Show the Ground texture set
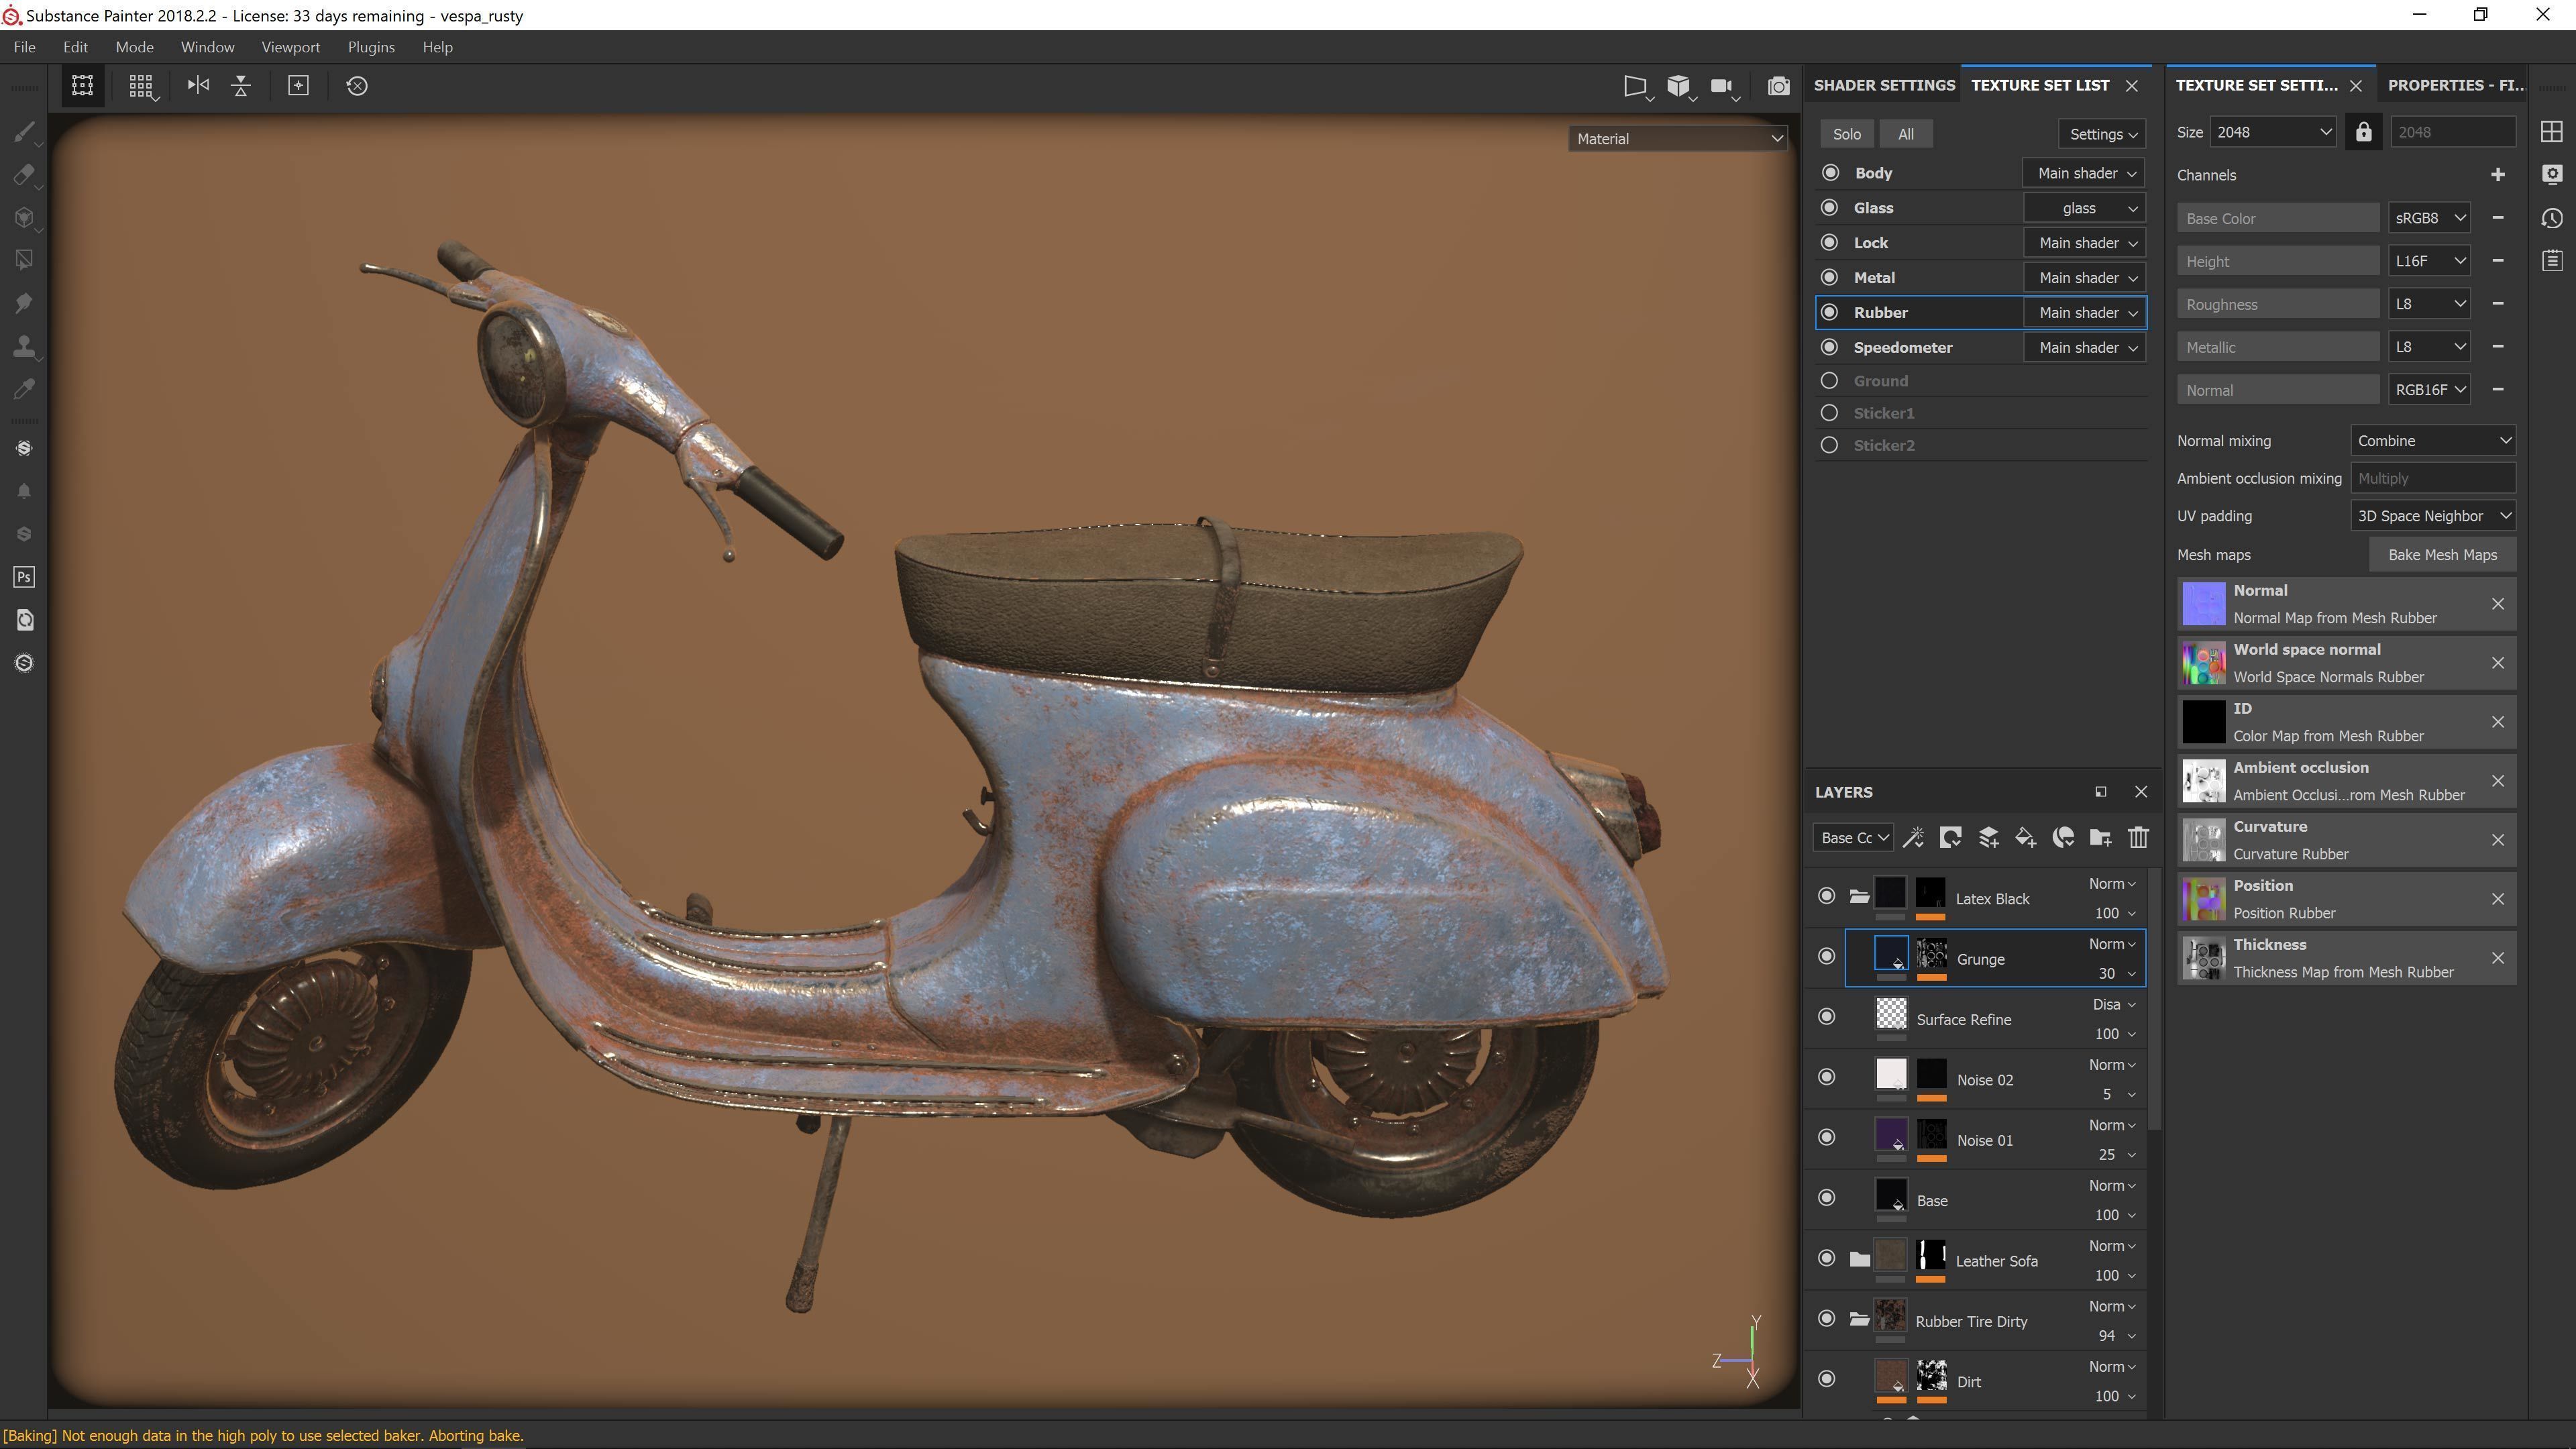The image size is (2576, 1449). 1830,381
